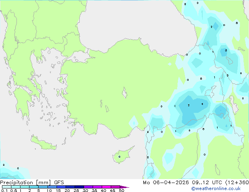
Task: Select the map precipitation value '3'
Action: (x=226, y=51)
